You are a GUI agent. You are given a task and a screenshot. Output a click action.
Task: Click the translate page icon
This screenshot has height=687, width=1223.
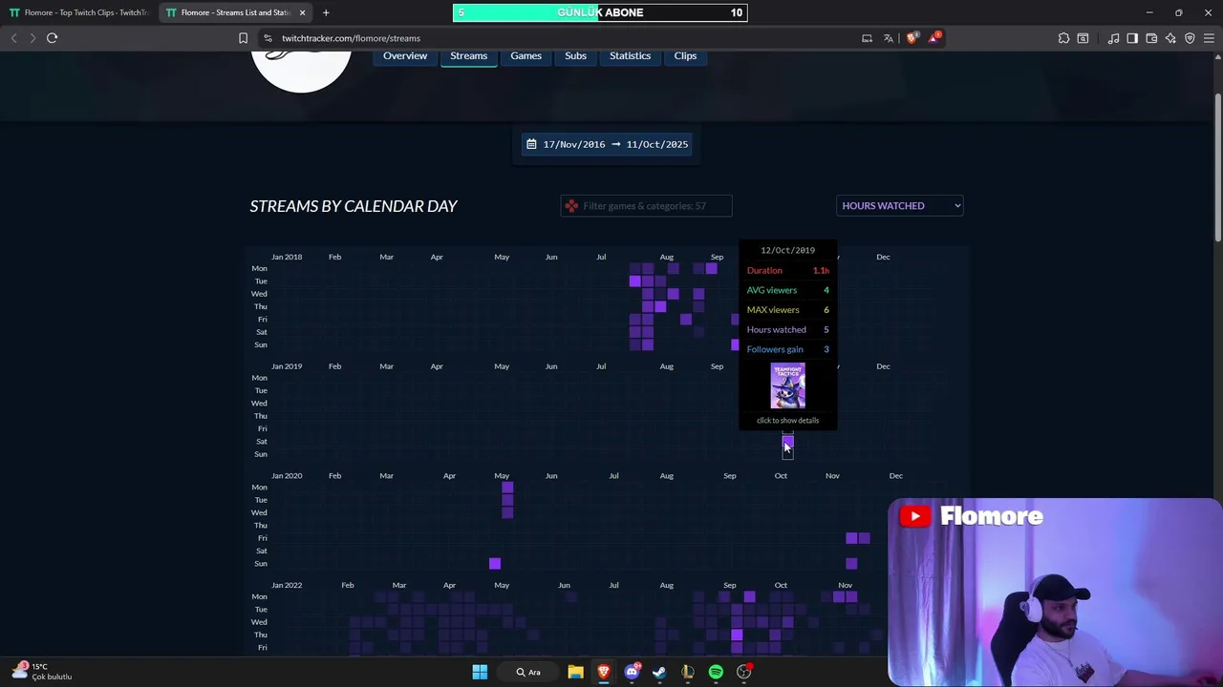pos(889,38)
